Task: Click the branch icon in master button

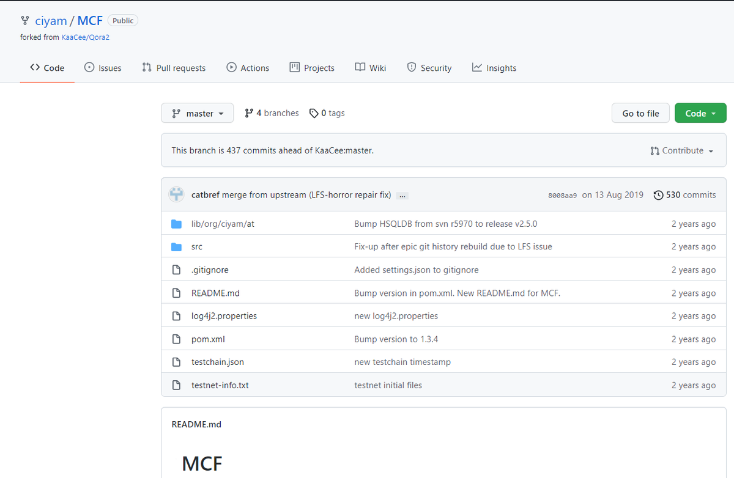Action: pyautogui.click(x=176, y=114)
